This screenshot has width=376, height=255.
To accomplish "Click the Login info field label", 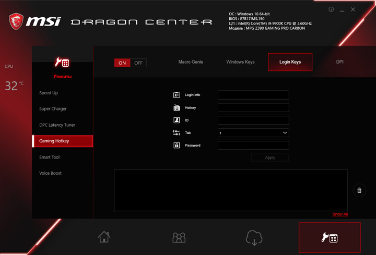I will (x=192, y=95).
